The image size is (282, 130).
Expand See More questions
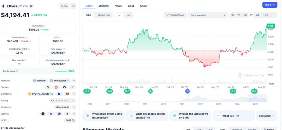pyautogui.click(x=267, y=116)
